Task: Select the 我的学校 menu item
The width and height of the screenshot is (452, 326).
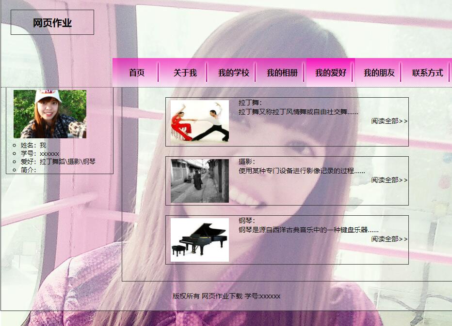Action: click(x=233, y=73)
